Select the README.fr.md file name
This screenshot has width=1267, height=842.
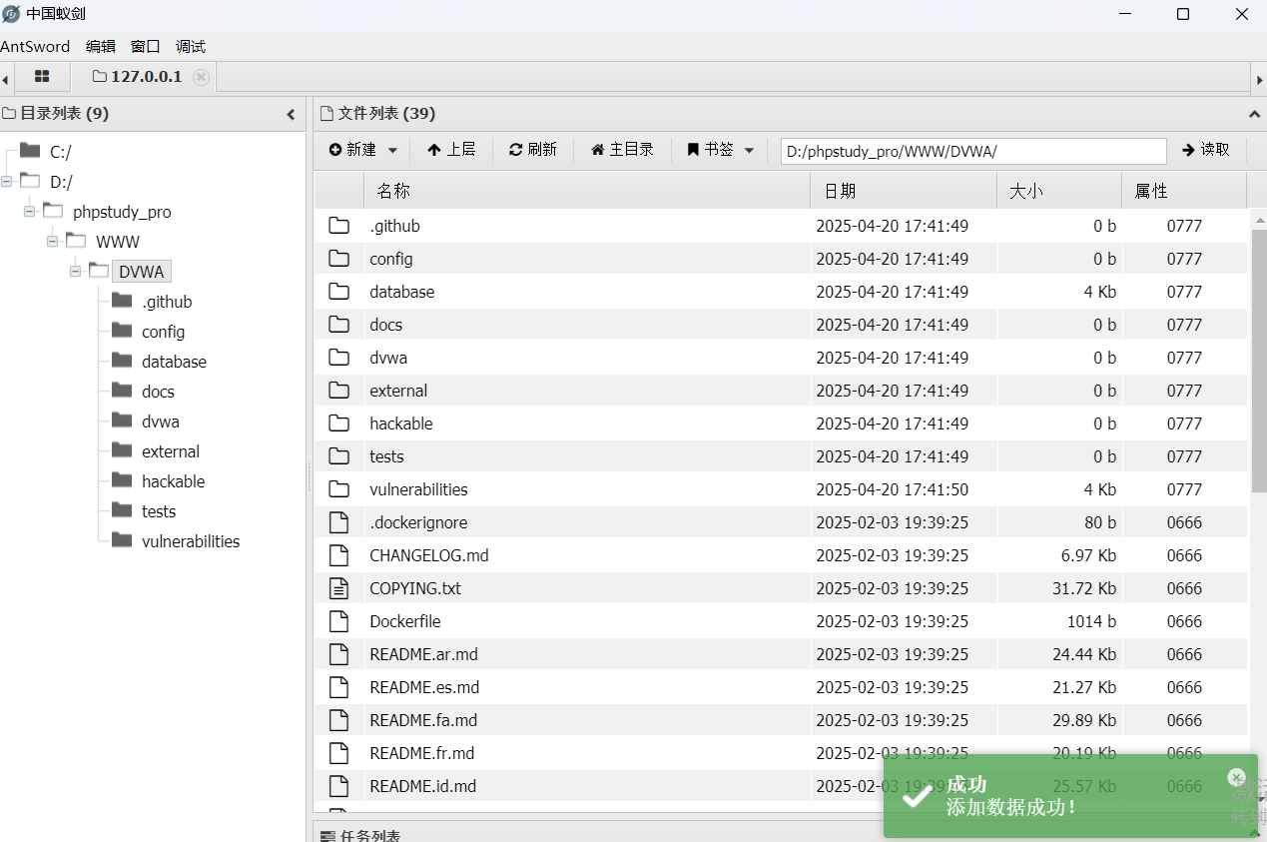(421, 753)
